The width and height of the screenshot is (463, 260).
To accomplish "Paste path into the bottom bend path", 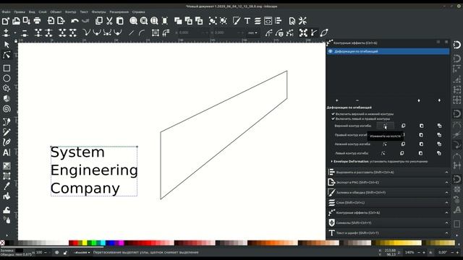I will click(x=421, y=144).
